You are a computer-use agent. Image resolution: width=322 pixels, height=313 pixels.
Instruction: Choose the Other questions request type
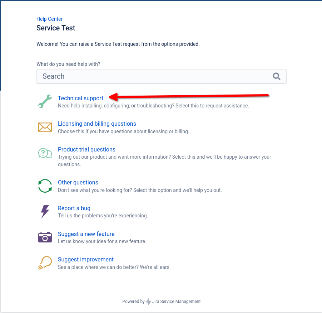click(78, 182)
